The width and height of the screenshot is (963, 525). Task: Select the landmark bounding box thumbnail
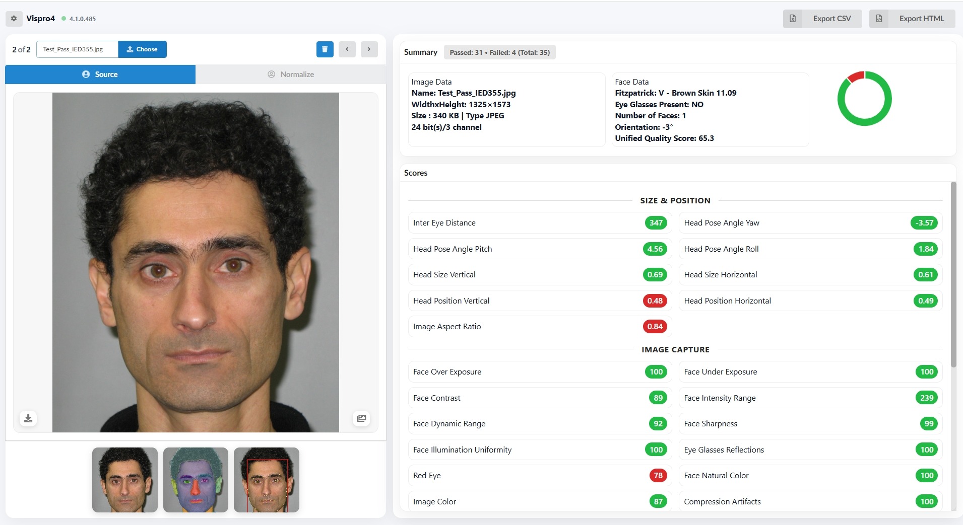267,480
